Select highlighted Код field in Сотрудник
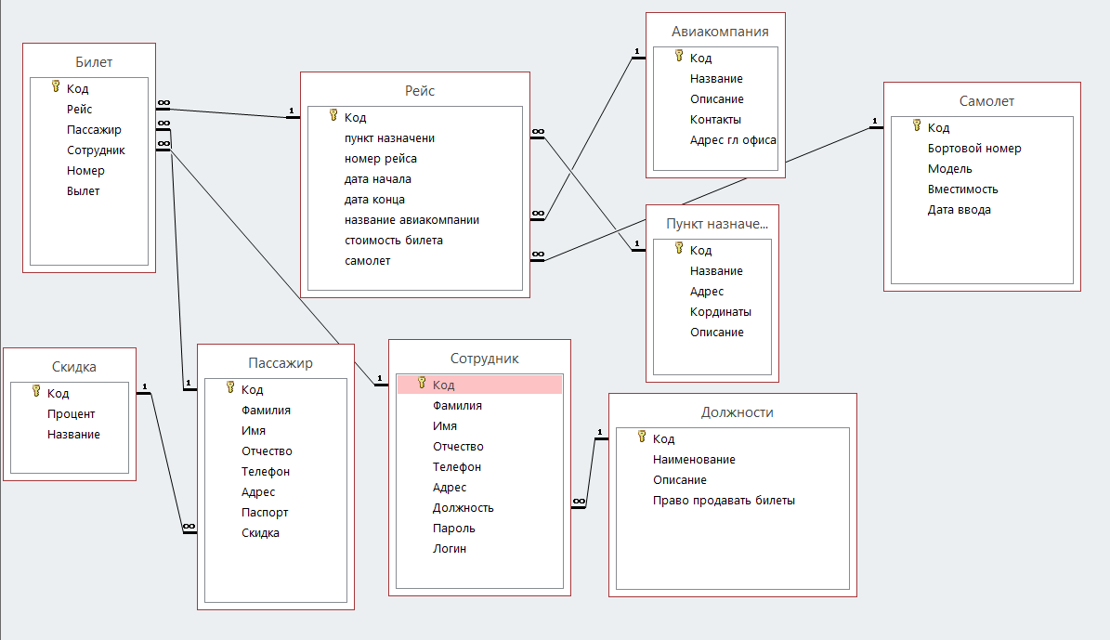1110x640 pixels. 479,385
